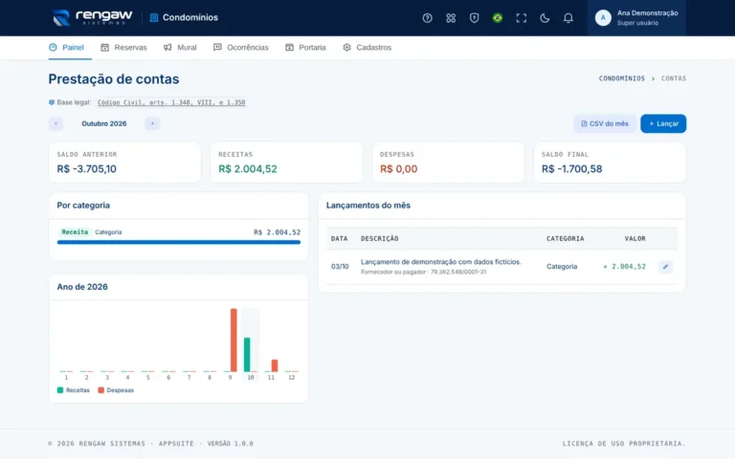Switch to the Painel tab
Screen dimensions: 735x459
coord(69,47)
